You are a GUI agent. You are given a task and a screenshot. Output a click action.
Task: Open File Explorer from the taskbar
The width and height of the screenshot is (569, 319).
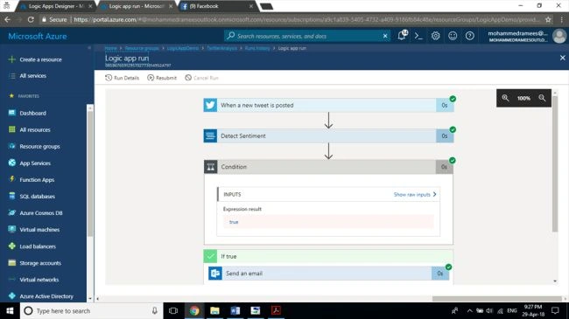tap(214, 310)
